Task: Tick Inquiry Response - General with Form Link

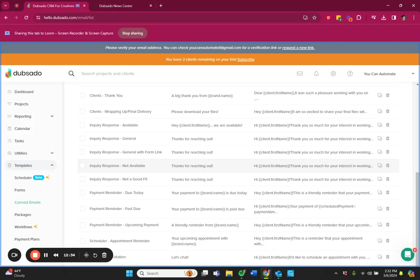Action: (x=82, y=152)
